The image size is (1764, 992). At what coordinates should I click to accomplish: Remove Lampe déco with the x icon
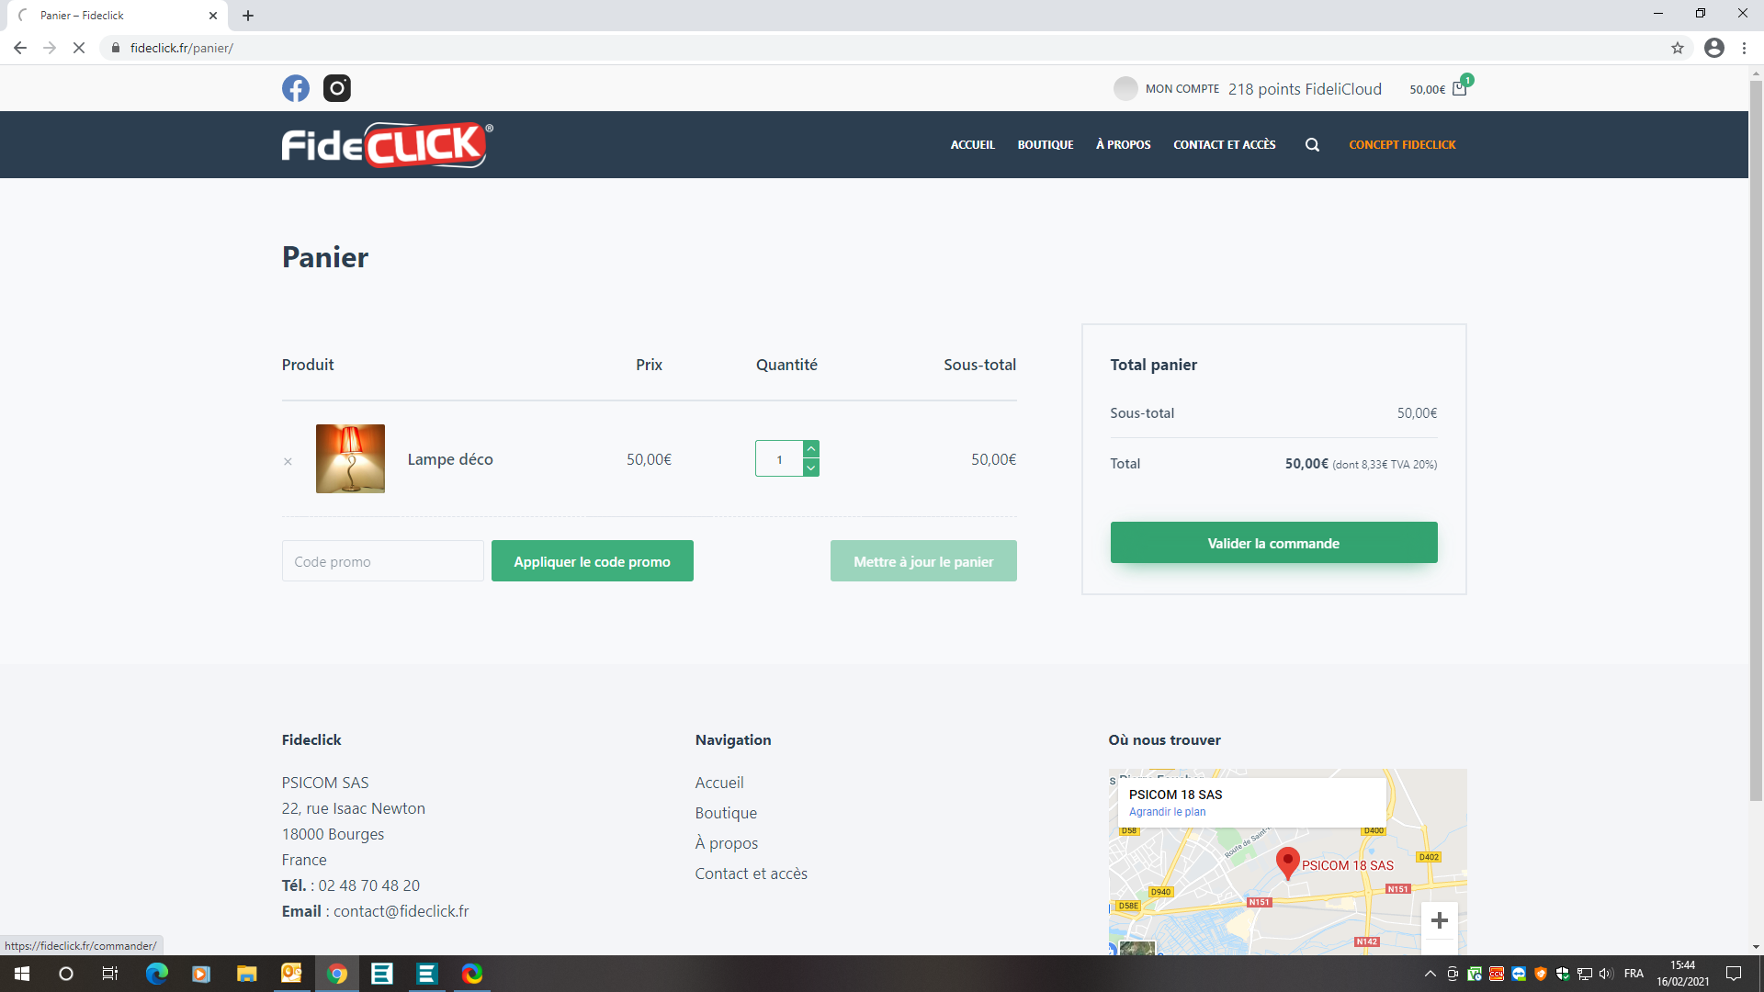pyautogui.click(x=288, y=462)
